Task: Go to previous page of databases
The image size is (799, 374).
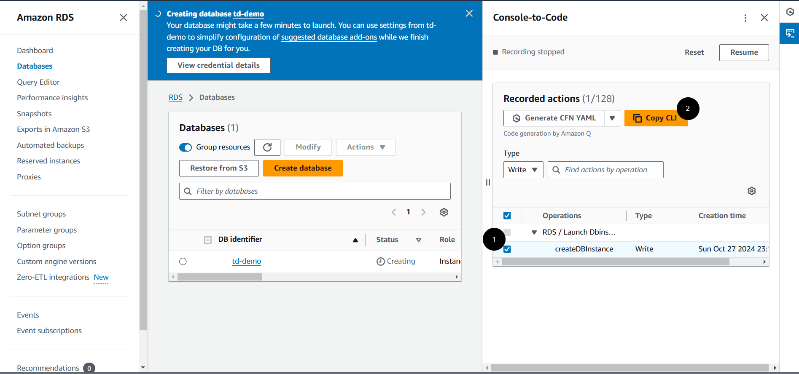Action: coord(394,212)
